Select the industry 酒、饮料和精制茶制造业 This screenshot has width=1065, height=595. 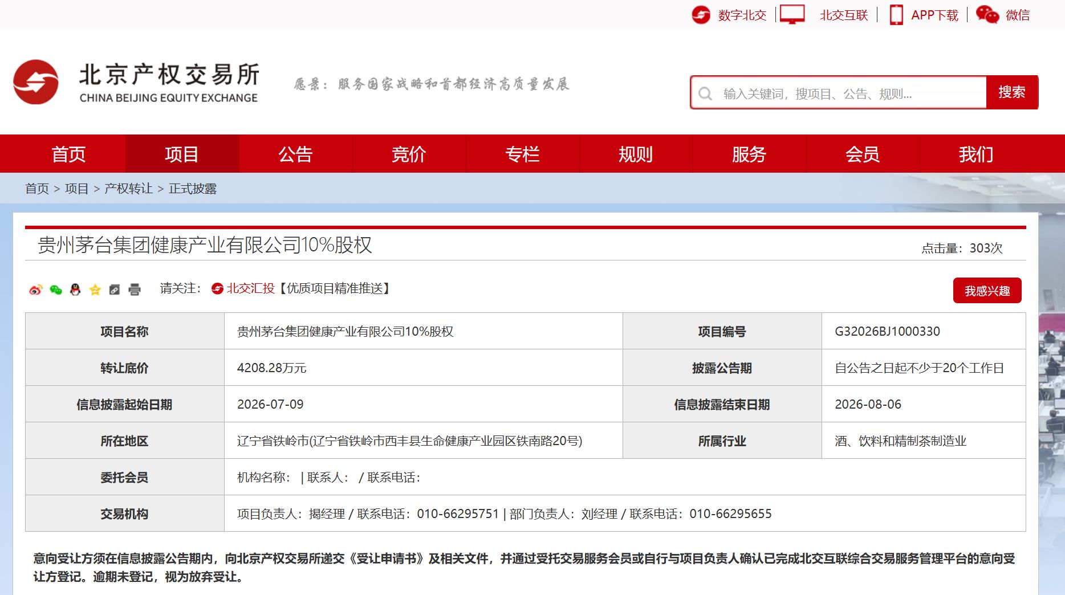point(900,441)
